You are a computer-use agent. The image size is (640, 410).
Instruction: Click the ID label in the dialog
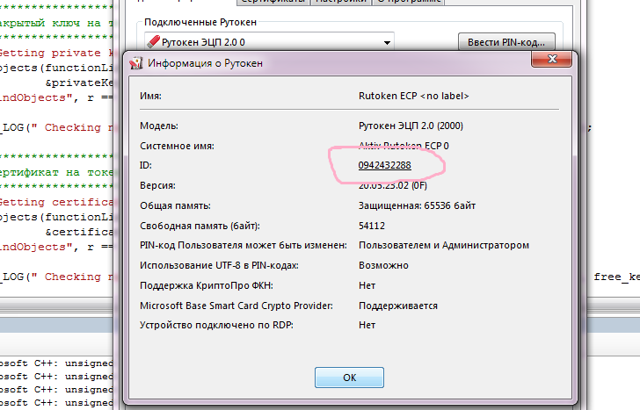pyautogui.click(x=145, y=165)
